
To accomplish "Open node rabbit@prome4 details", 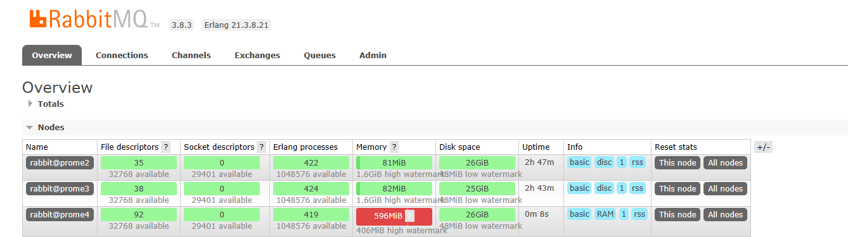I will pos(60,215).
